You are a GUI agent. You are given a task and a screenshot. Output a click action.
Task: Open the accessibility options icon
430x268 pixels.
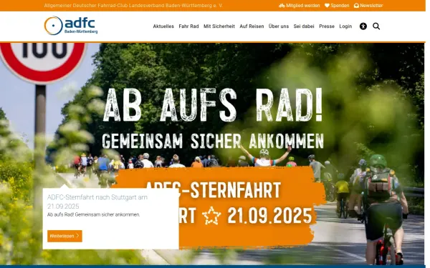(x=363, y=26)
